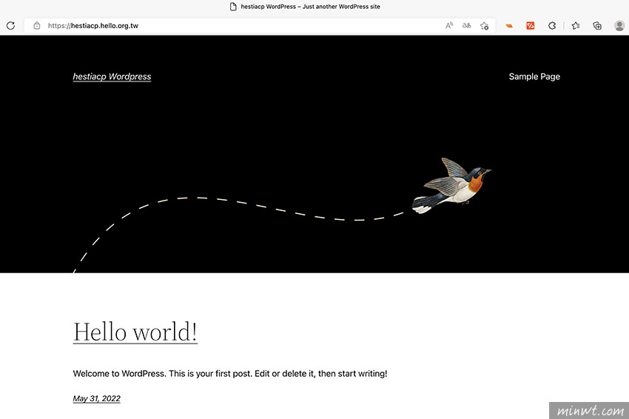This screenshot has width=629, height=419.
Task: Reload the page with the refresh icon
Action: [x=11, y=26]
